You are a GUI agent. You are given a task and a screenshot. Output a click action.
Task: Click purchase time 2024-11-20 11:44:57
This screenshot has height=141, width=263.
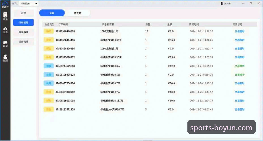pos(201,92)
